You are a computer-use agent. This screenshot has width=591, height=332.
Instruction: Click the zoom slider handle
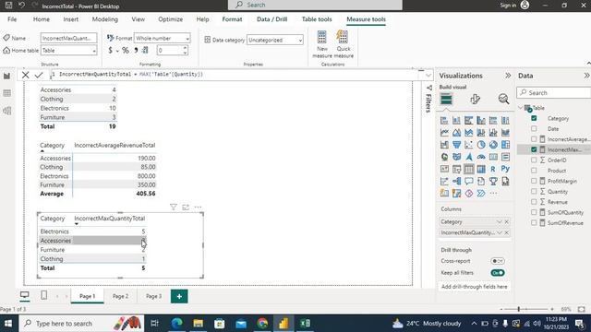pos(519,309)
